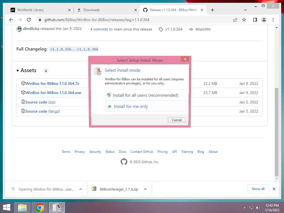
Task: Open the browser side panel icon
Action: [255, 20]
